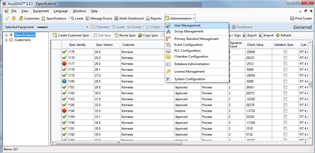Image resolution: width=315 pixels, height=153 pixels.
Task: Click the Manage Drums toolbar icon
Action: pos(88,18)
